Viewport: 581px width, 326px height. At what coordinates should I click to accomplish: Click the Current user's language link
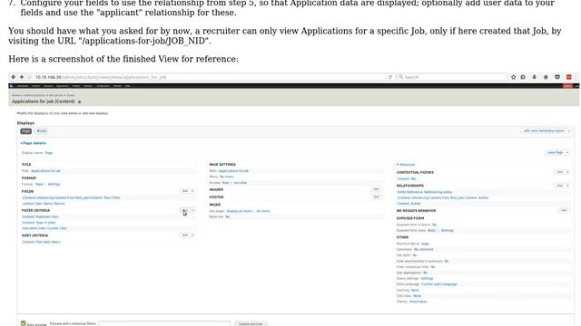click(x=439, y=284)
